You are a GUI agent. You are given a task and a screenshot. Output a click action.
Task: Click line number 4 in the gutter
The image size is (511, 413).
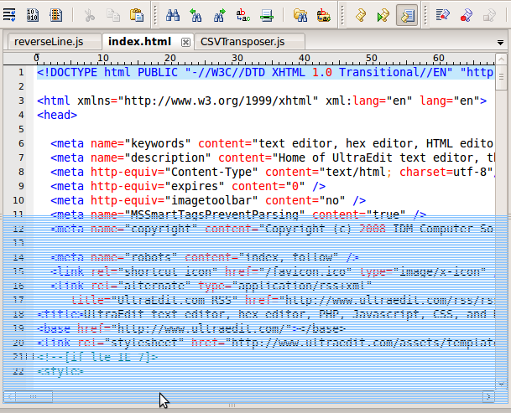[21, 115]
